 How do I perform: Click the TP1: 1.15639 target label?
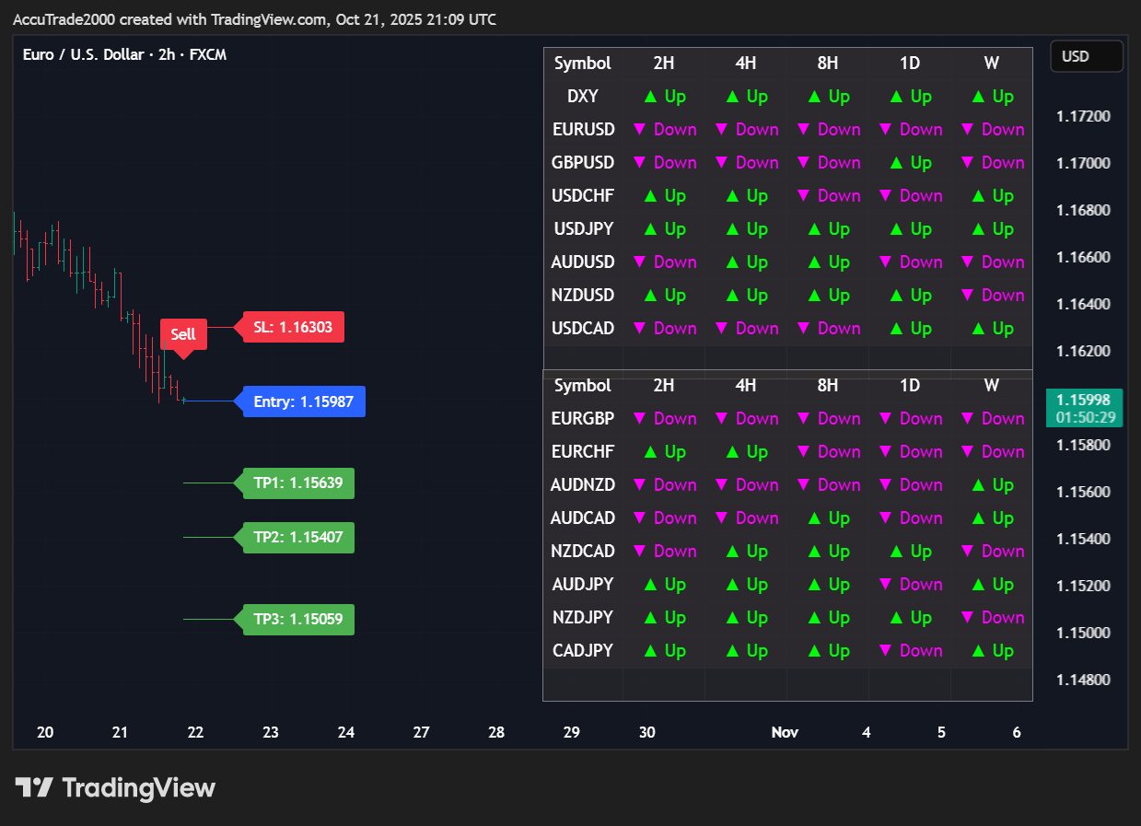pos(298,483)
